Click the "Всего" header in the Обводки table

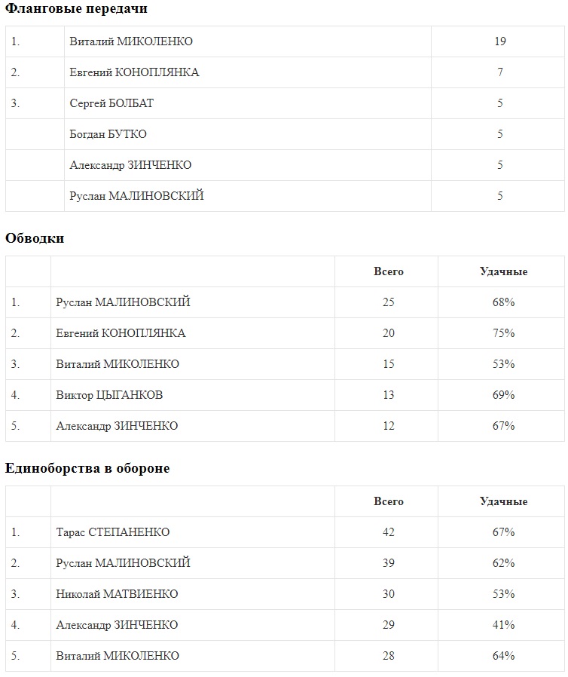coord(388,271)
